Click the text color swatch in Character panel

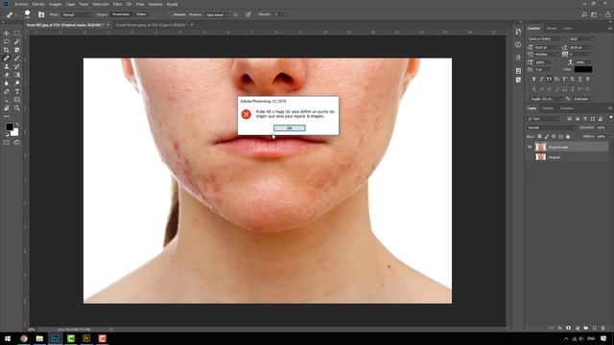(583, 69)
